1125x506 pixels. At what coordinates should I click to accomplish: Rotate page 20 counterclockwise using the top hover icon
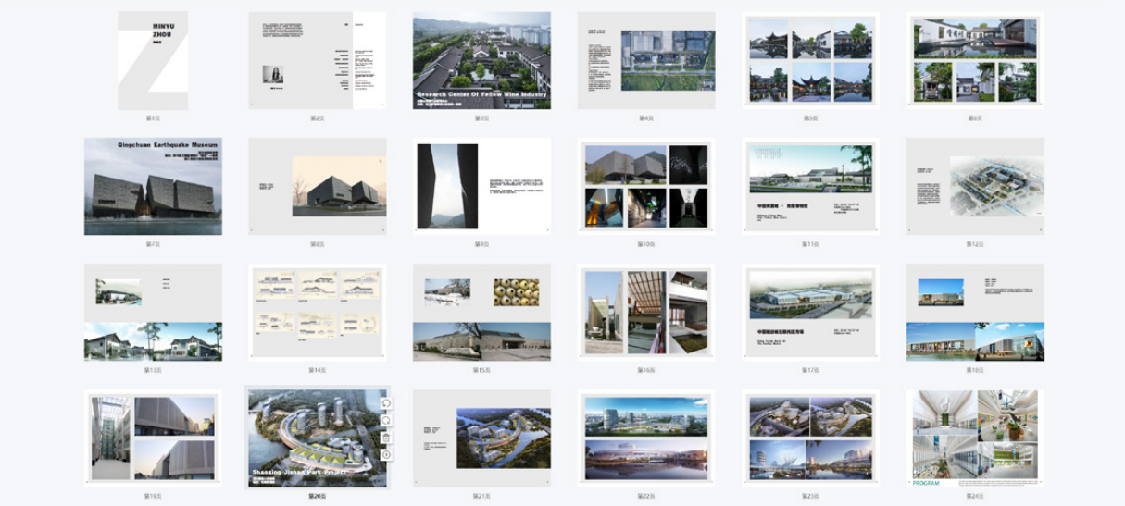click(386, 402)
